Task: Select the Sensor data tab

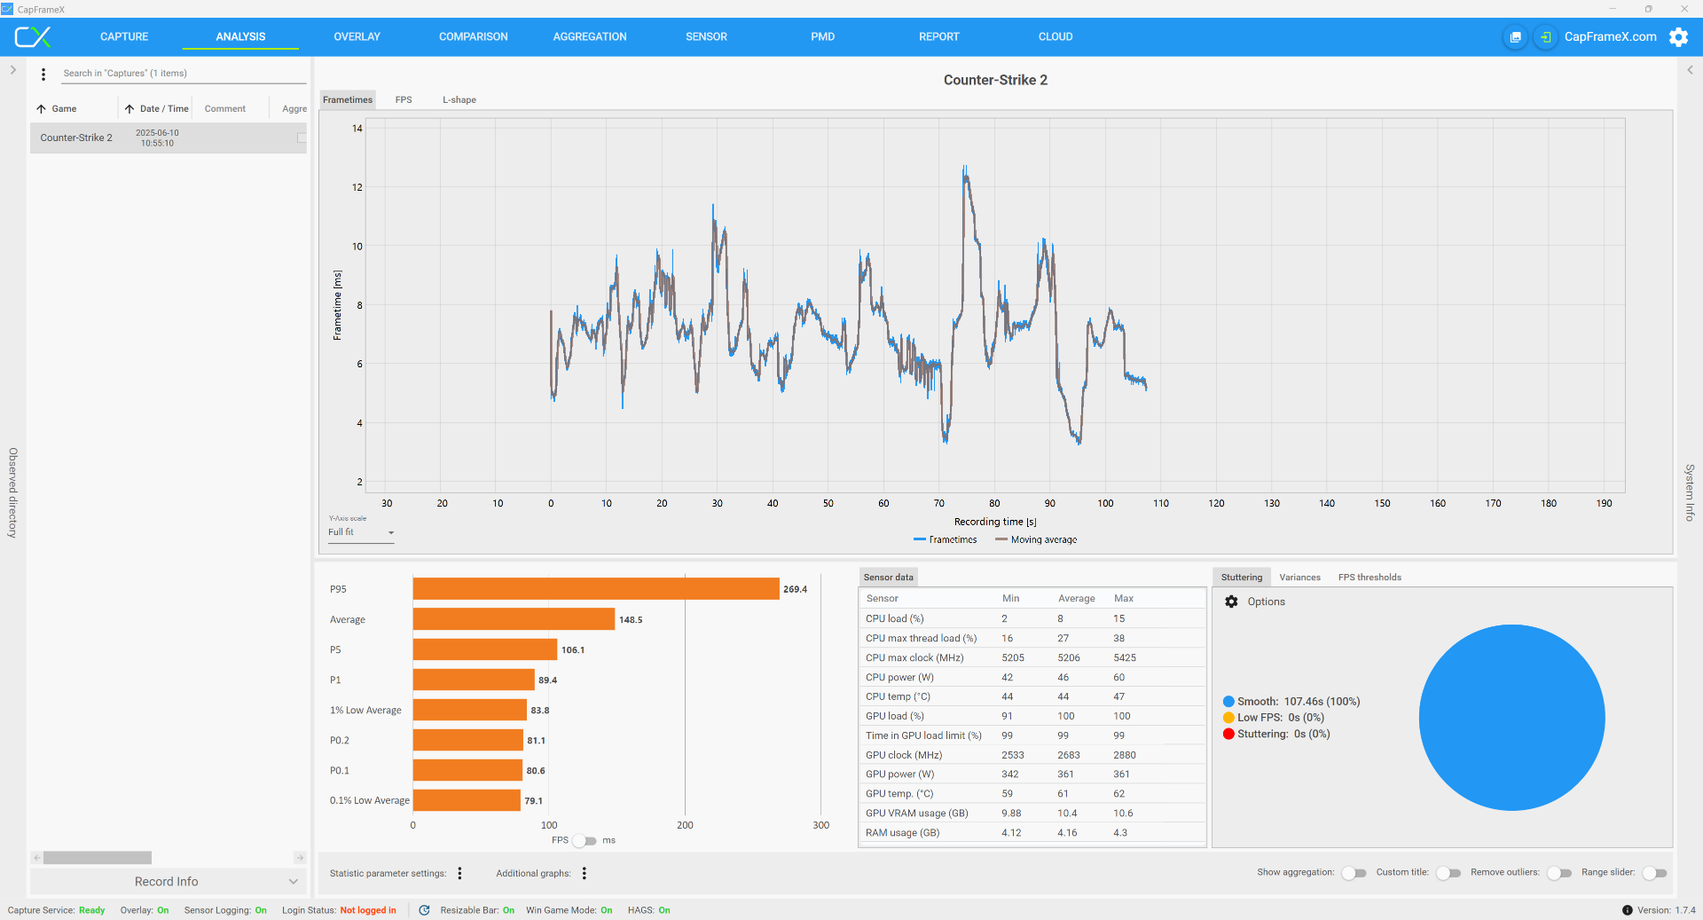Action: 889,578
